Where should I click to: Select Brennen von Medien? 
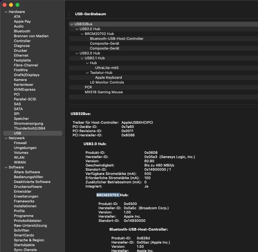pos(31,36)
